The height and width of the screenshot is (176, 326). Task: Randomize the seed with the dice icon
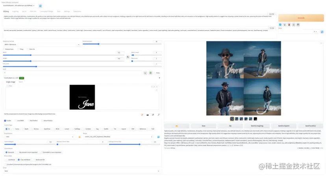tap(145, 73)
